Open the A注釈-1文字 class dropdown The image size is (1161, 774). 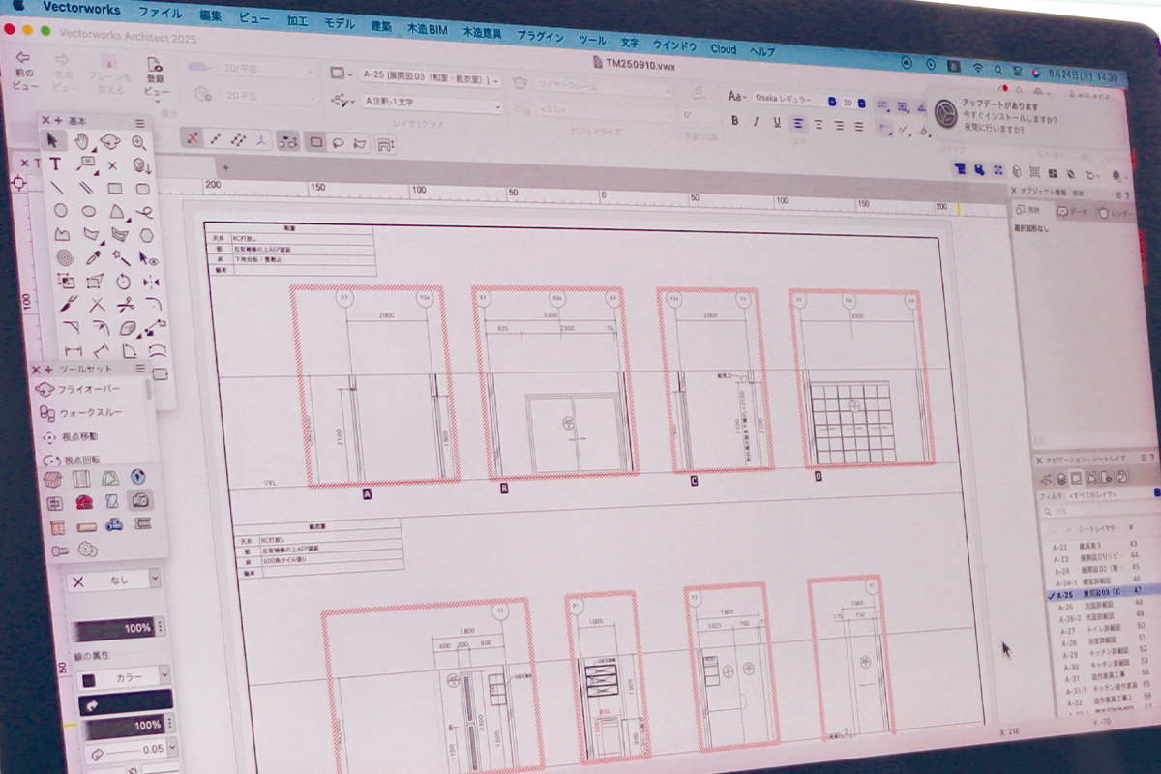click(430, 102)
